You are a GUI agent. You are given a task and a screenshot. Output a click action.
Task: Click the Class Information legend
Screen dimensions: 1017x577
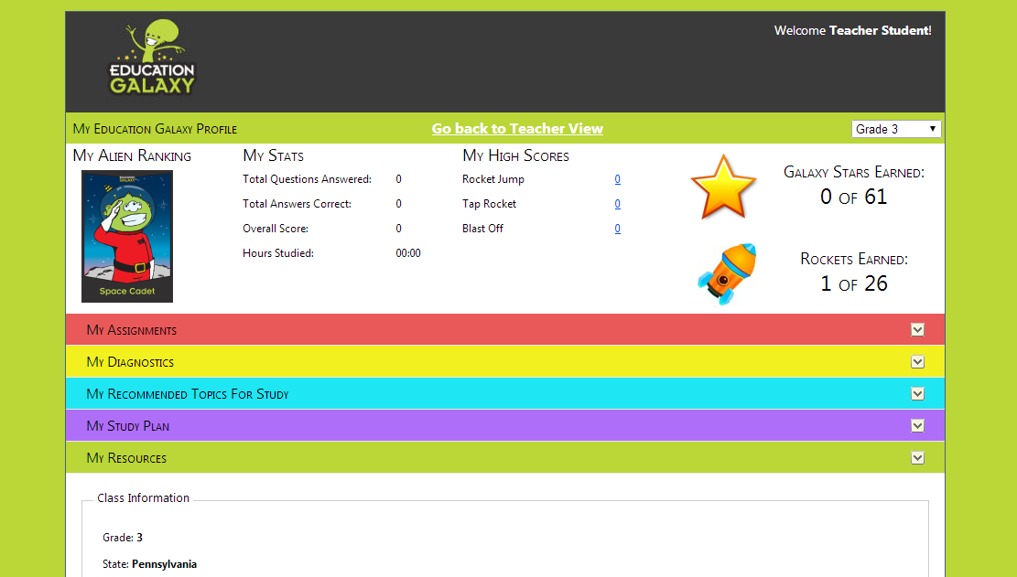144,498
